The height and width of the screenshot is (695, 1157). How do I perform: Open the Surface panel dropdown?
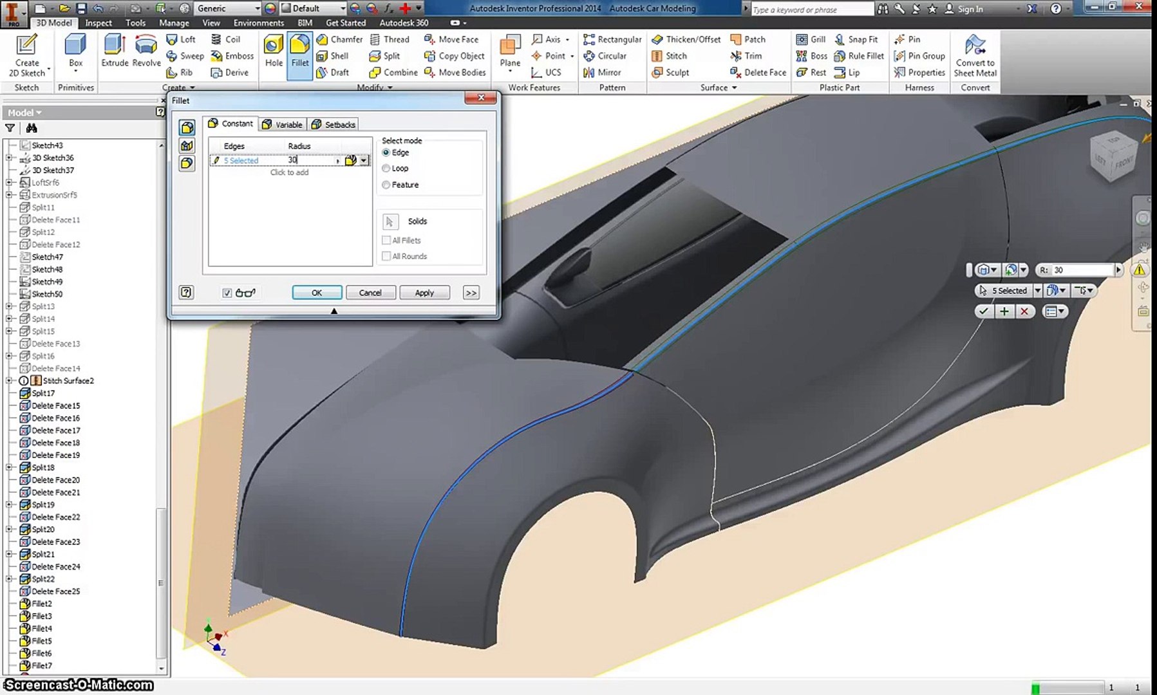click(x=719, y=88)
